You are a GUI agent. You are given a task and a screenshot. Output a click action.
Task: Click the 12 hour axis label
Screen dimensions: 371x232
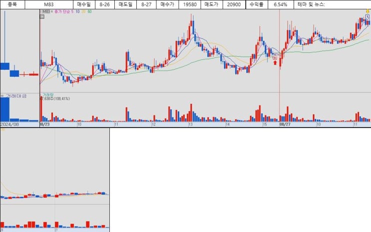click(x=154, y=124)
